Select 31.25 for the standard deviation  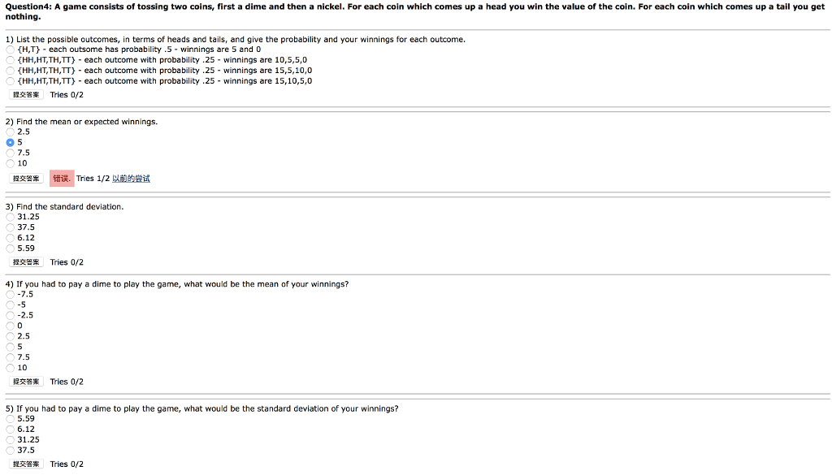(x=9, y=217)
